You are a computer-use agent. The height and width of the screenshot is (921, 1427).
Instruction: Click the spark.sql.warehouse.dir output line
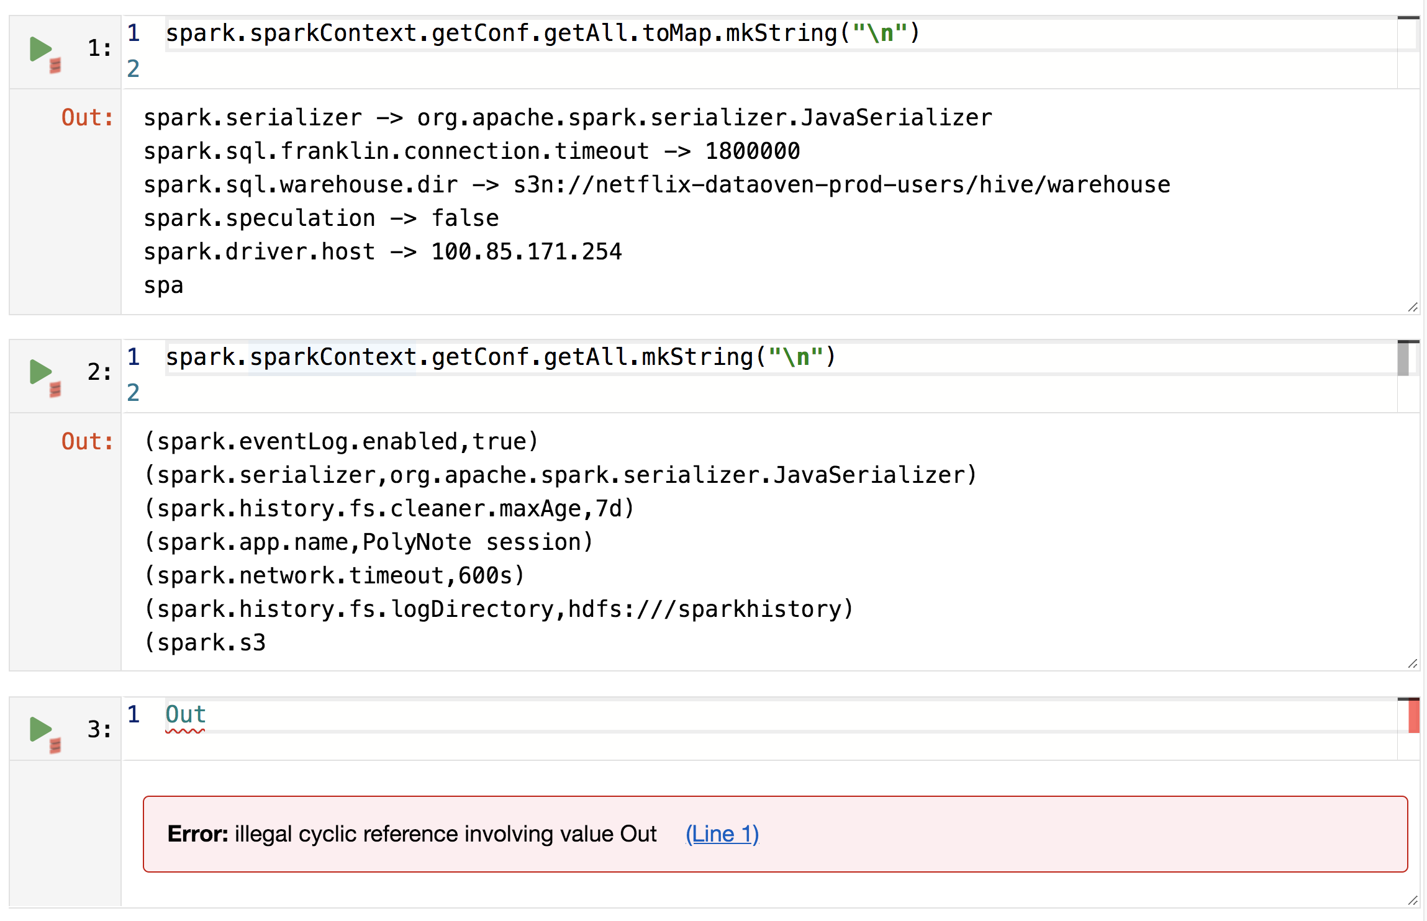coord(657,184)
